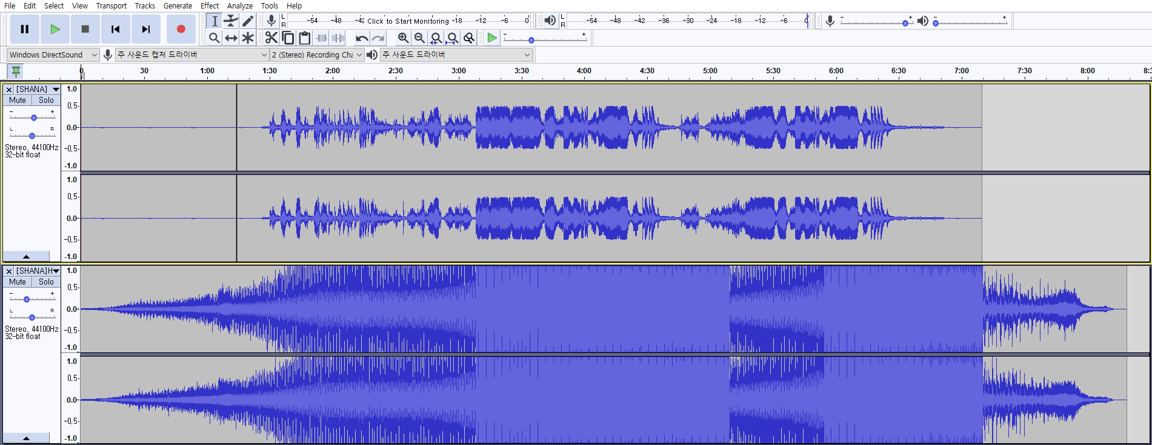
Task: Click the Click to Start Monitoring meter
Action: pos(408,21)
